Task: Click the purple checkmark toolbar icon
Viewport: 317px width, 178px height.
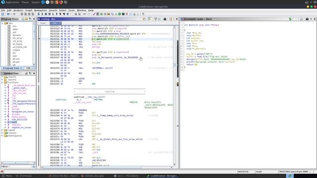Action: coord(94,14)
